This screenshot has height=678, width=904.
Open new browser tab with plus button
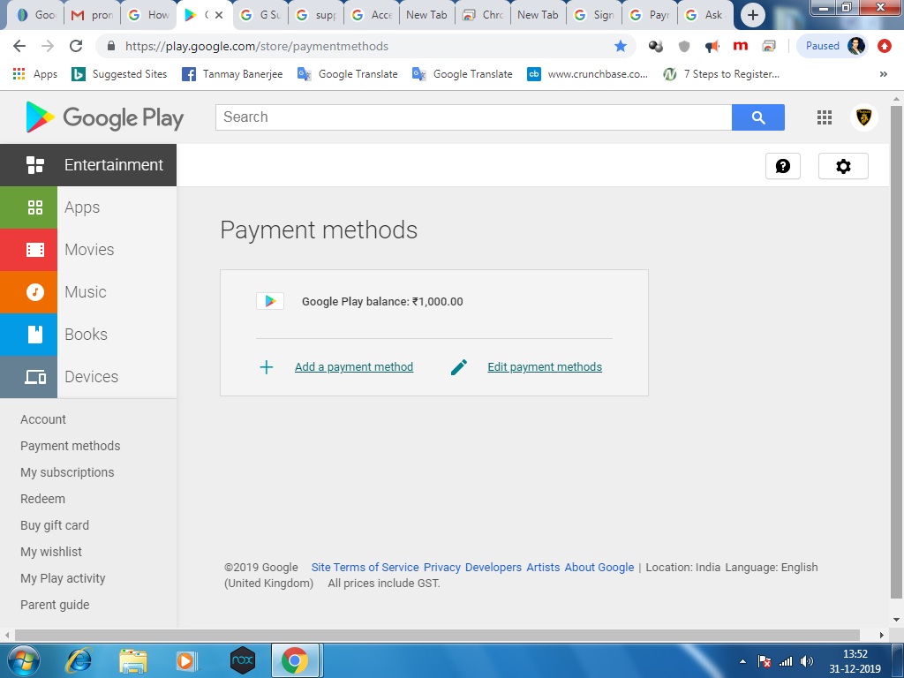(x=752, y=15)
